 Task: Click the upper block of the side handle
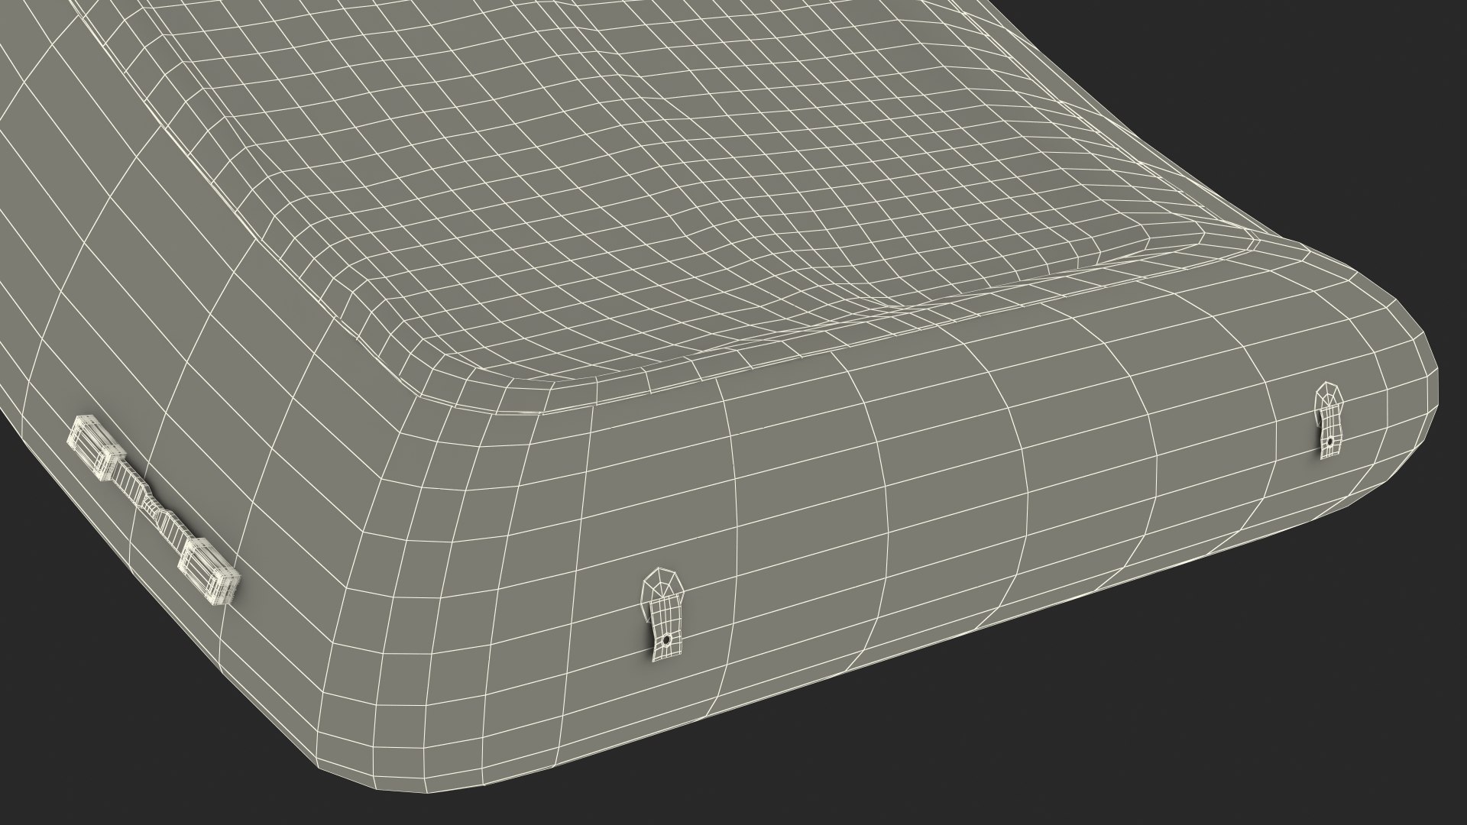(x=96, y=447)
